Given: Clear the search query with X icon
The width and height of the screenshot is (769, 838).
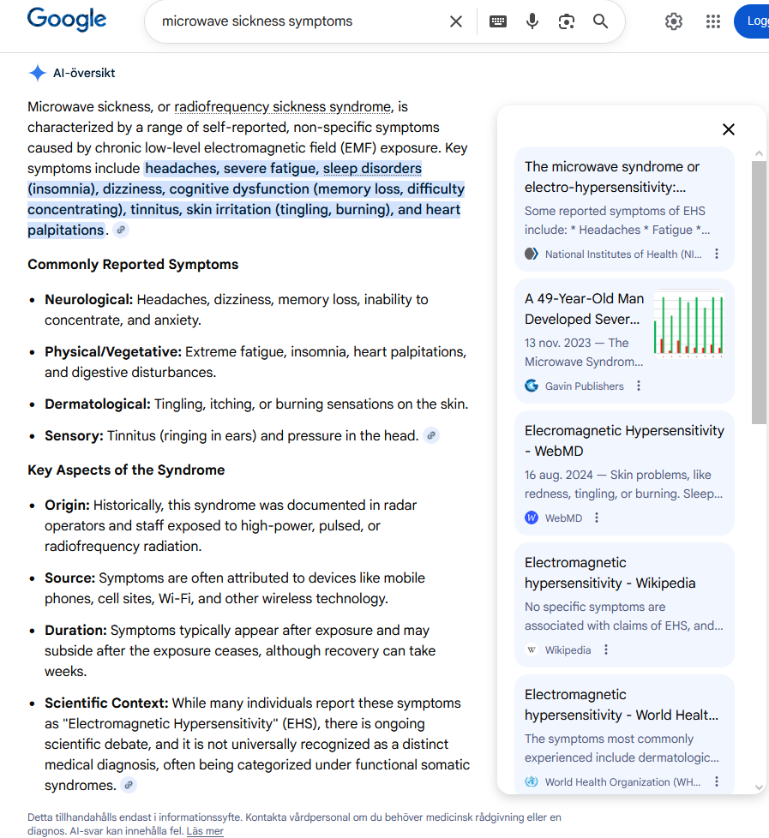Looking at the screenshot, I should tap(455, 21).
